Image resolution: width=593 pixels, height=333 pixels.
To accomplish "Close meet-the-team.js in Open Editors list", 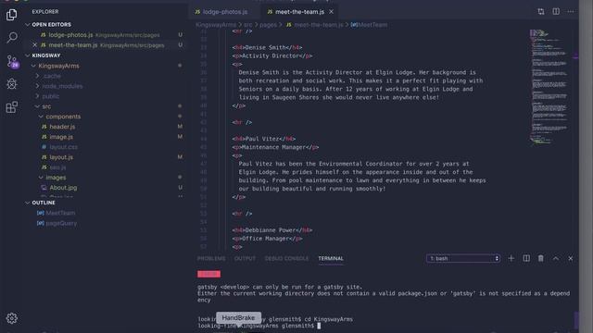I will tap(35, 45).
